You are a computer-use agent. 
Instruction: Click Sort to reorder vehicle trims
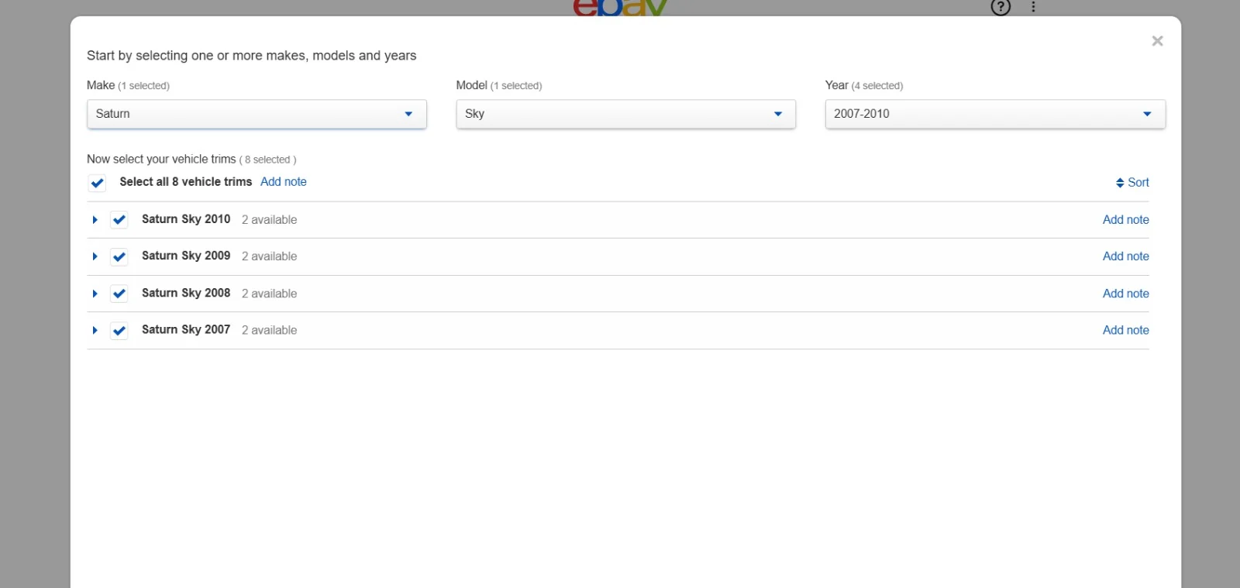click(1132, 183)
